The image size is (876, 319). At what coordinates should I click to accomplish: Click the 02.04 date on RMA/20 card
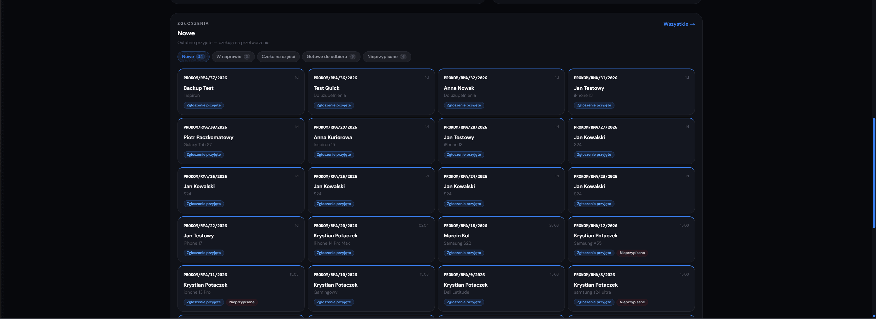click(x=424, y=226)
